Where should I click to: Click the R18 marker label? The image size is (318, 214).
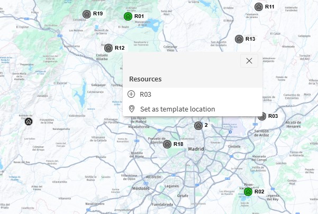click(178, 144)
